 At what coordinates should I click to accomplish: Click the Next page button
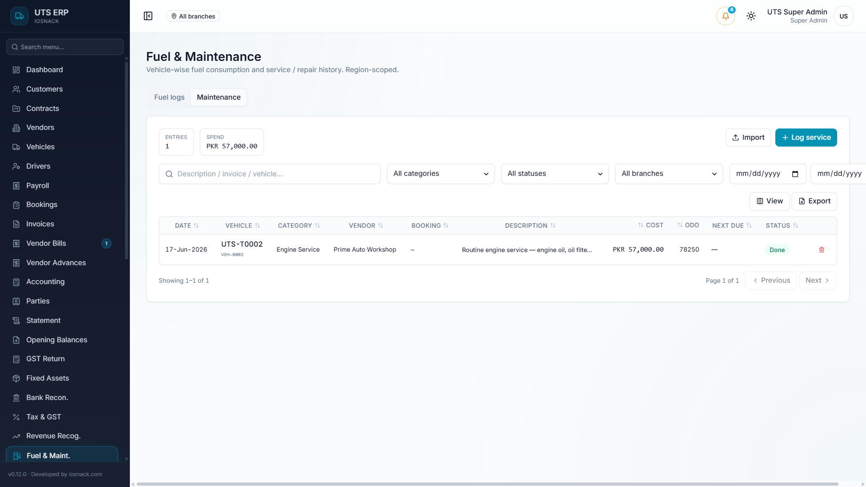[x=818, y=280]
